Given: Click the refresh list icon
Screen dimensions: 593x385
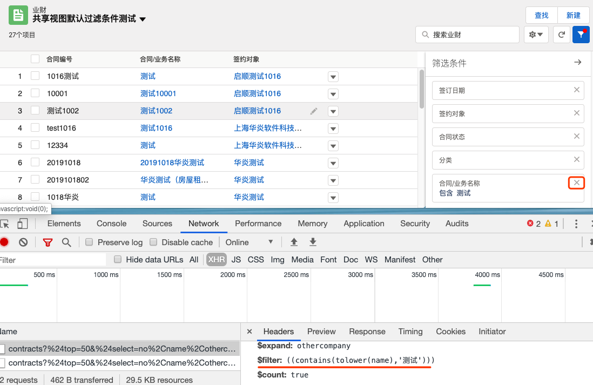Looking at the screenshot, I should coord(562,35).
